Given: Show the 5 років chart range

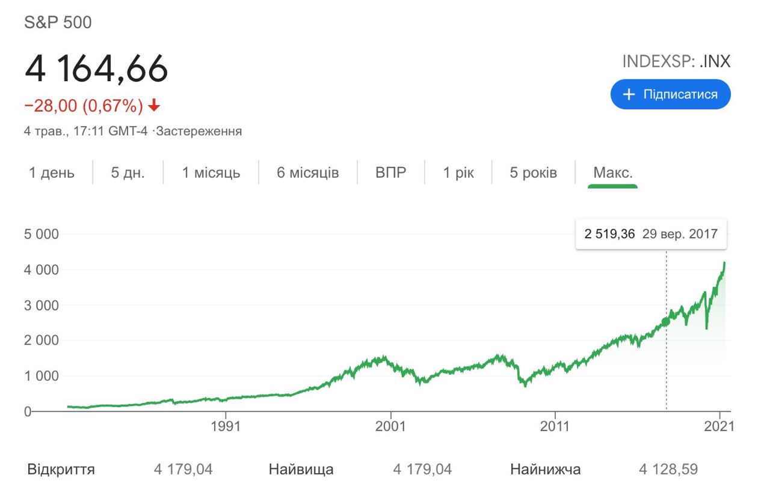Looking at the screenshot, I should coord(534,173).
